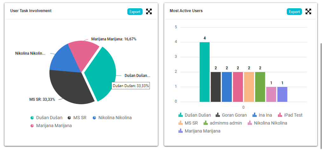The width and height of the screenshot is (322, 150).
Task: Hide Goran Goran series bar legend icon
Action: point(218,115)
